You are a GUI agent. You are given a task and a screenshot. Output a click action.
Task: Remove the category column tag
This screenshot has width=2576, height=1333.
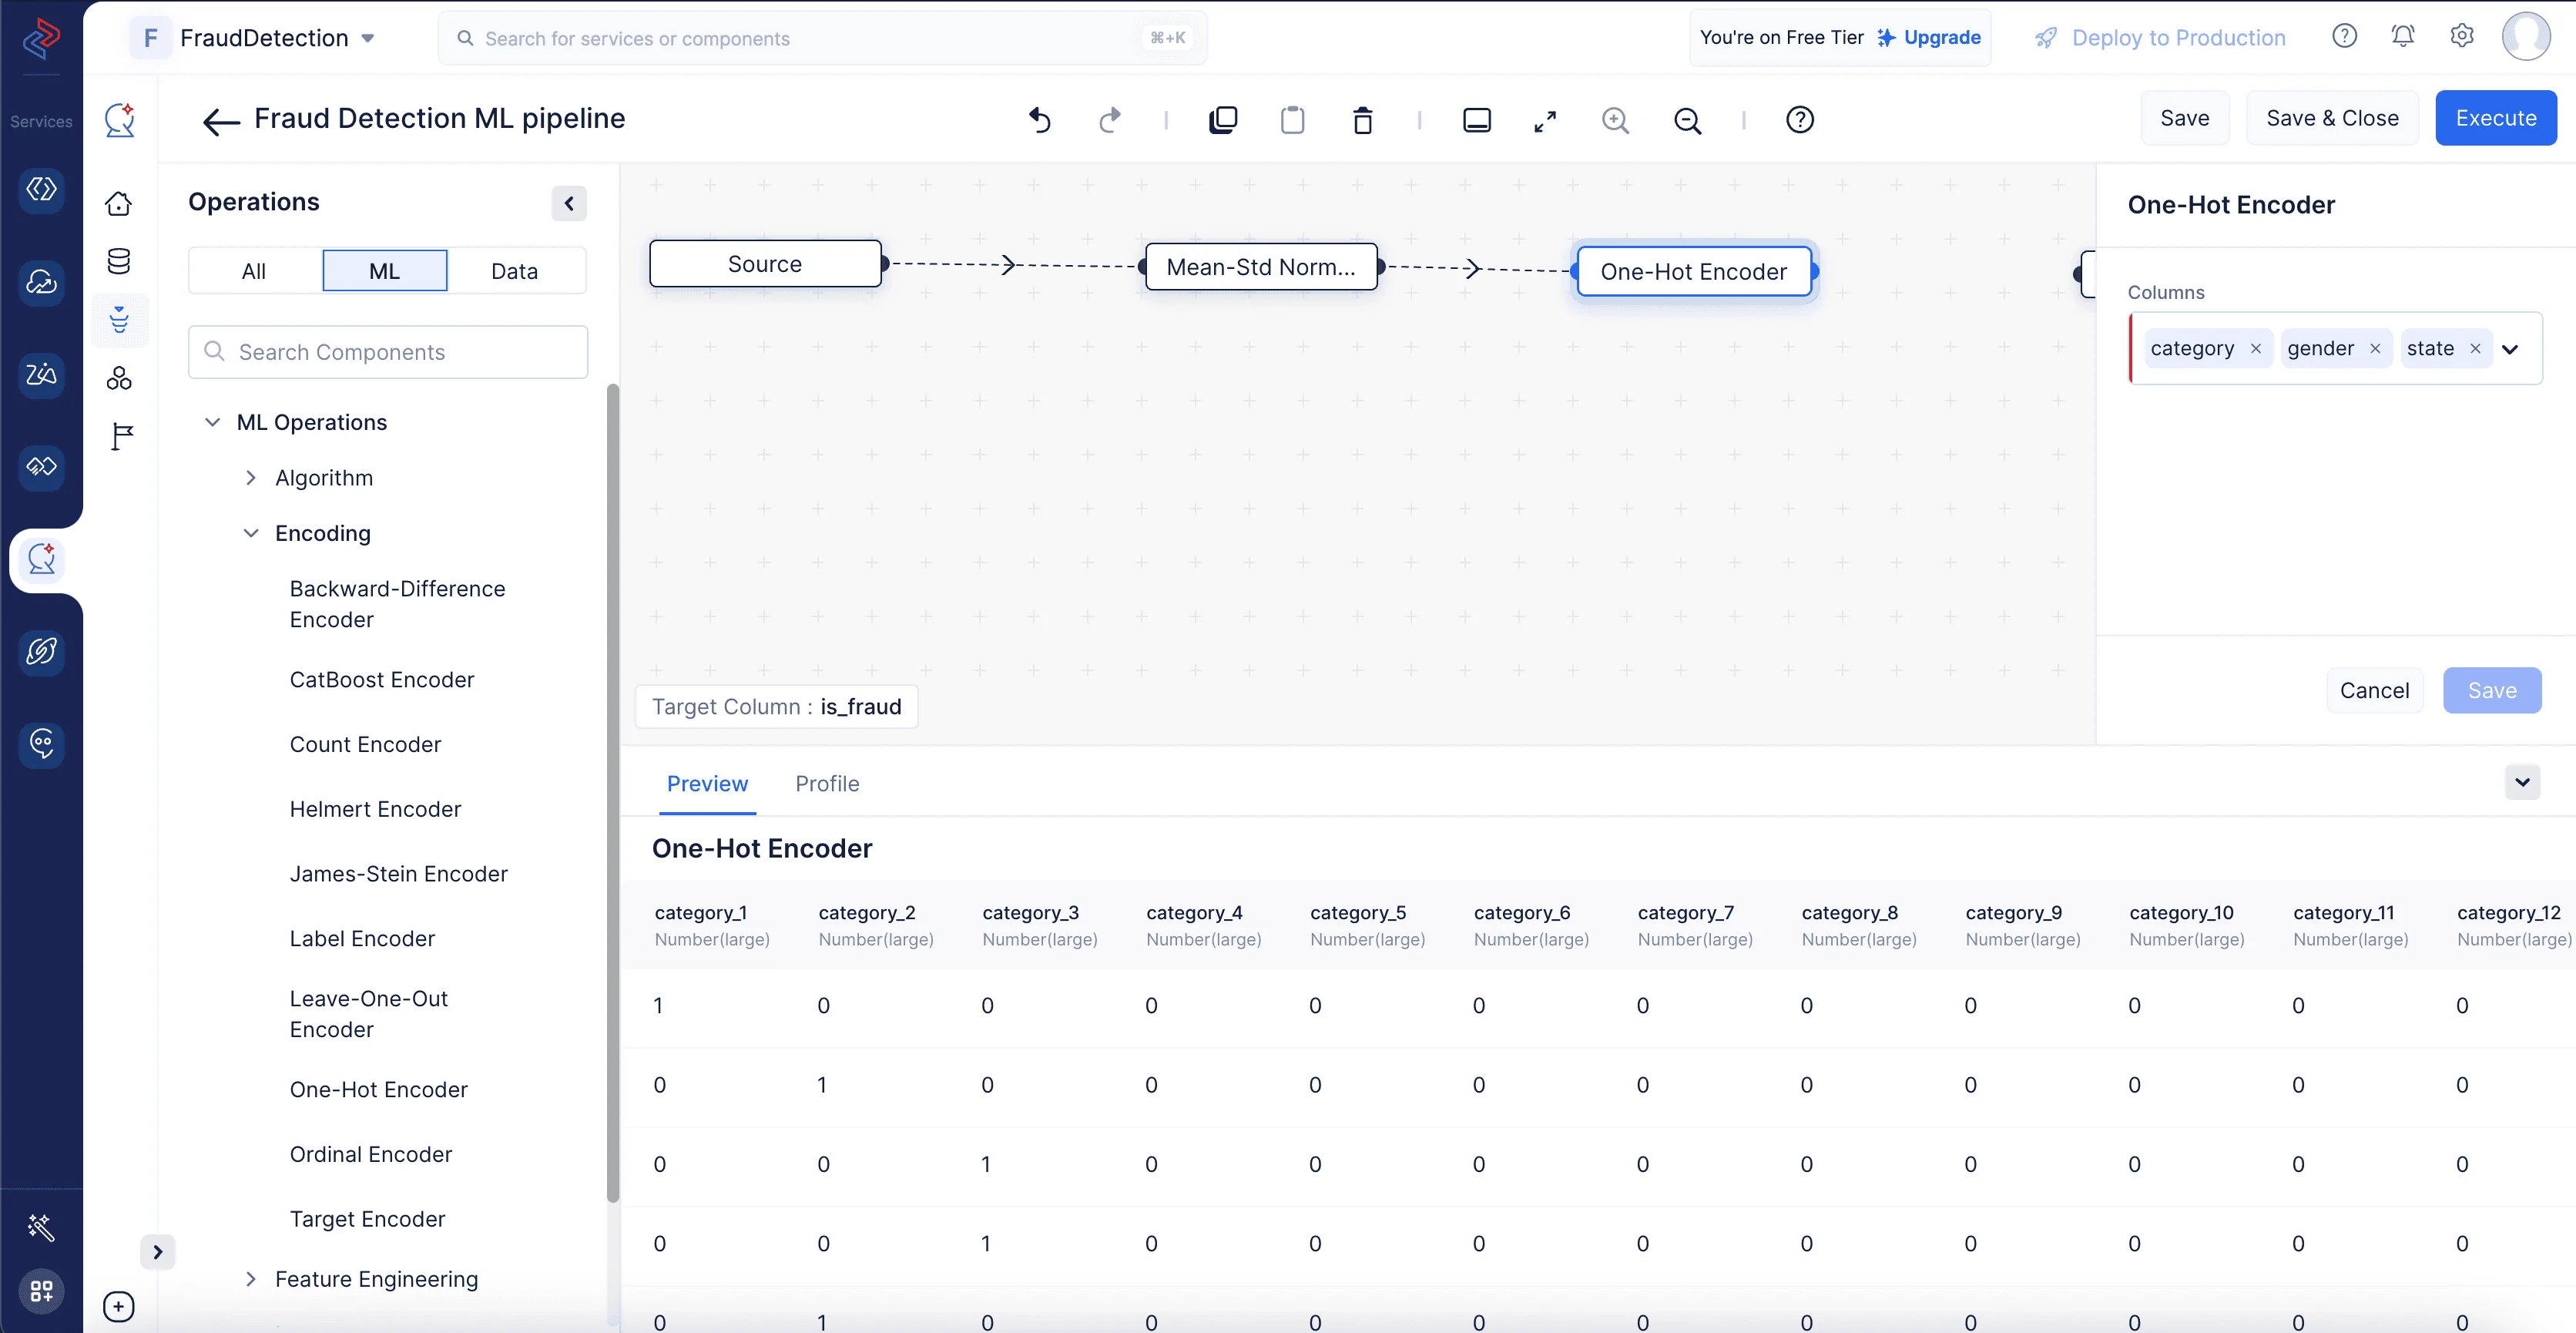click(x=2256, y=349)
